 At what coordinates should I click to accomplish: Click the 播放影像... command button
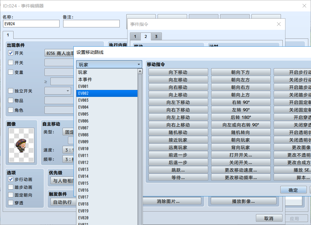[244, 201]
